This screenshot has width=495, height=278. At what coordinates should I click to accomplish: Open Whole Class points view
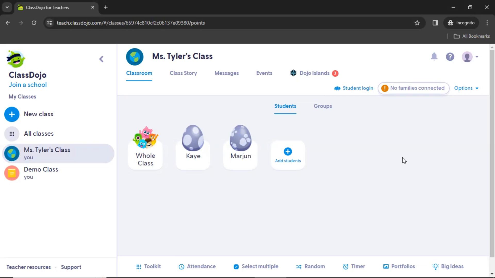(145, 146)
